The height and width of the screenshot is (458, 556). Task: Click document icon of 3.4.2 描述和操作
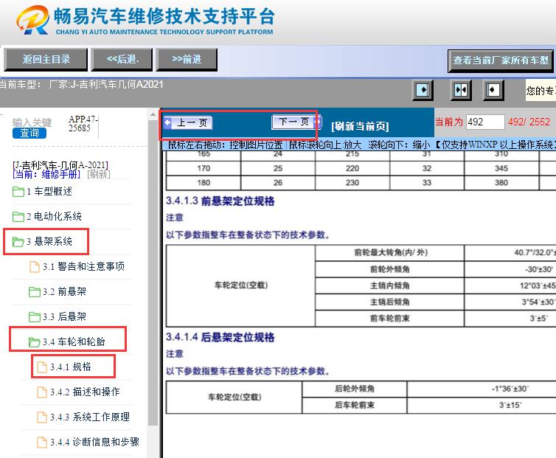tap(42, 392)
